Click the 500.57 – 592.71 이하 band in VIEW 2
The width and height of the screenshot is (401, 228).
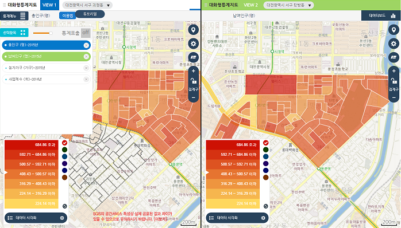point(233,164)
